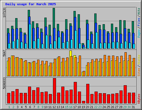The width and height of the screenshot is (142, 110).
Task: Click day 10 on the x-axis
Action: (46, 107)
